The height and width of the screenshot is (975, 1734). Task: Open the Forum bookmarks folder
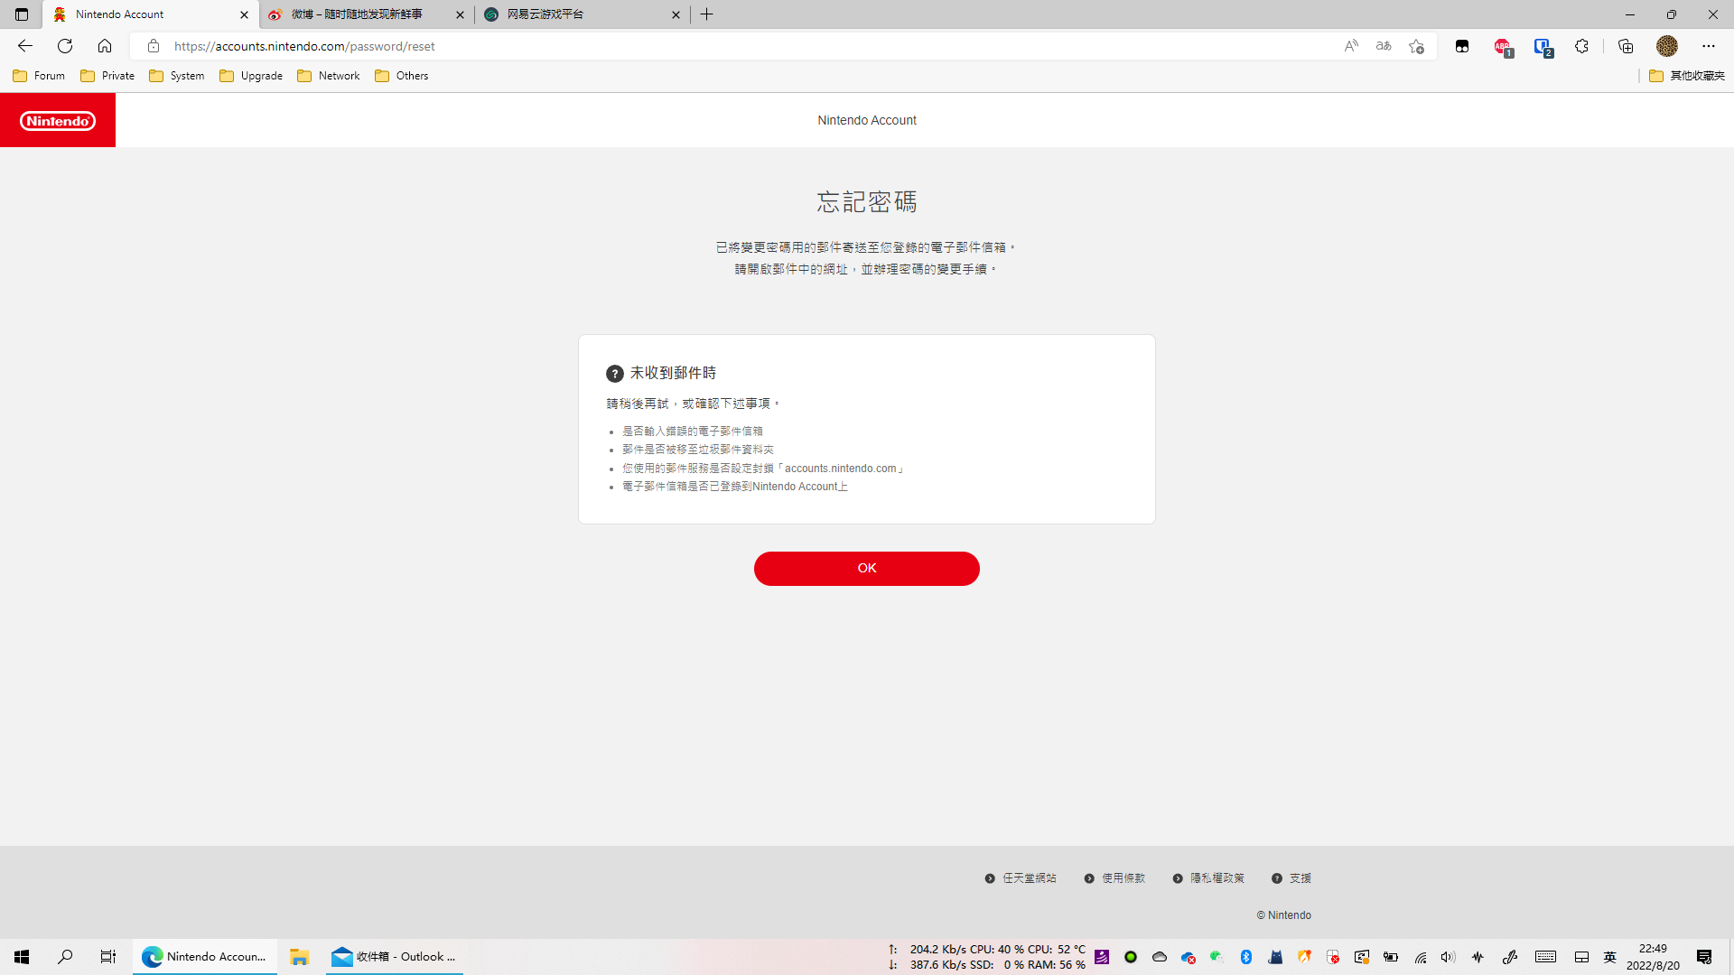pos(40,76)
